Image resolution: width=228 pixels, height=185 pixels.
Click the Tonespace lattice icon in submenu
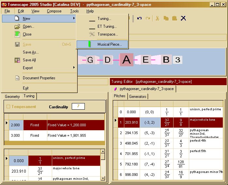(92, 34)
